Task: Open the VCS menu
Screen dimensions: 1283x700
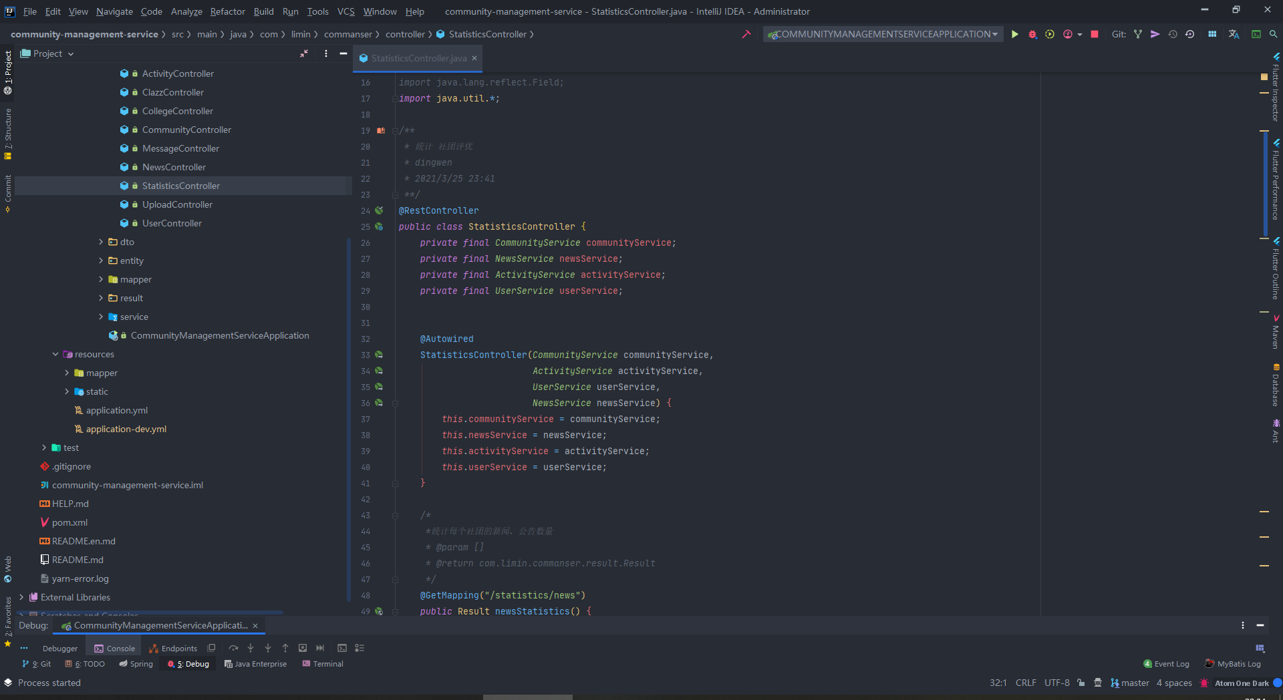Action: tap(346, 11)
